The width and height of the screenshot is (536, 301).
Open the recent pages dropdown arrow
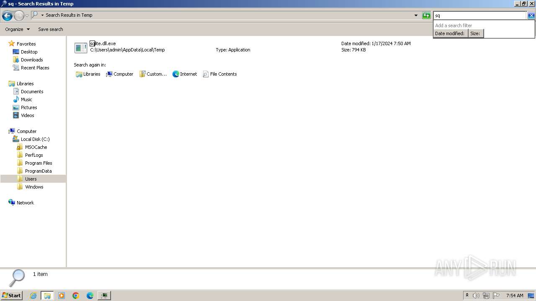[27, 16]
